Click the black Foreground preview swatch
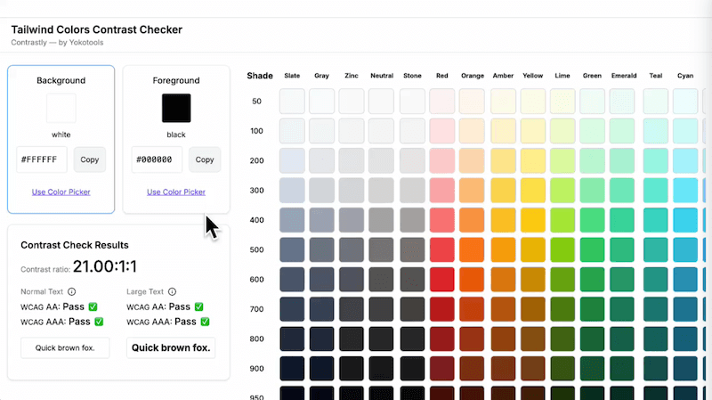The height and width of the screenshot is (400, 712). point(176,109)
